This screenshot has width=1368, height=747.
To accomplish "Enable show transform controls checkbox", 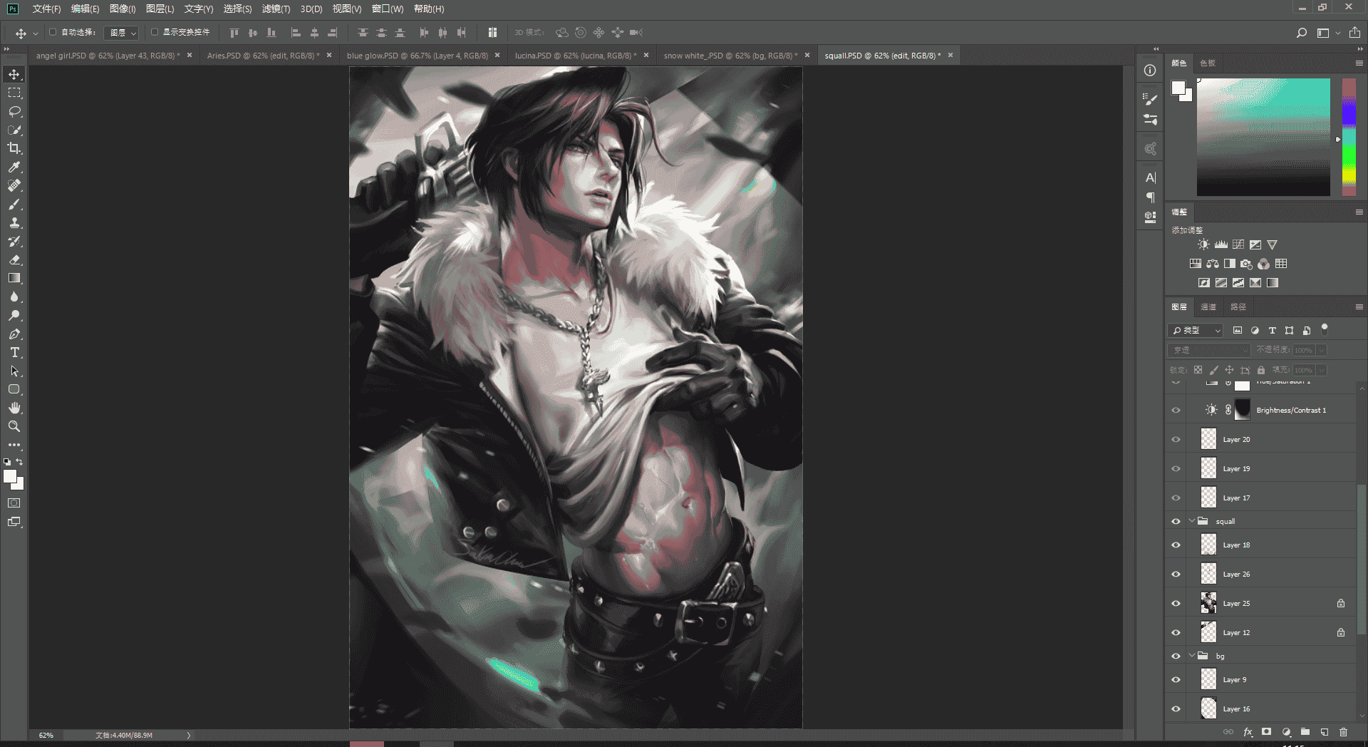I will [x=155, y=32].
